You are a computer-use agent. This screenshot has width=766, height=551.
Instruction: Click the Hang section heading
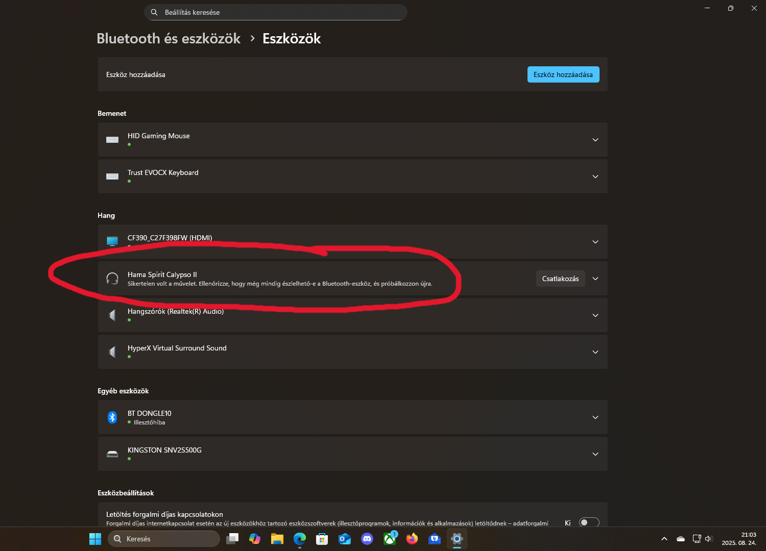(106, 215)
